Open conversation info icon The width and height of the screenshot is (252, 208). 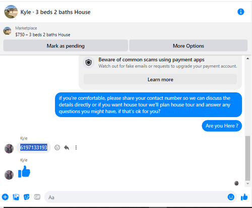coord(241,12)
